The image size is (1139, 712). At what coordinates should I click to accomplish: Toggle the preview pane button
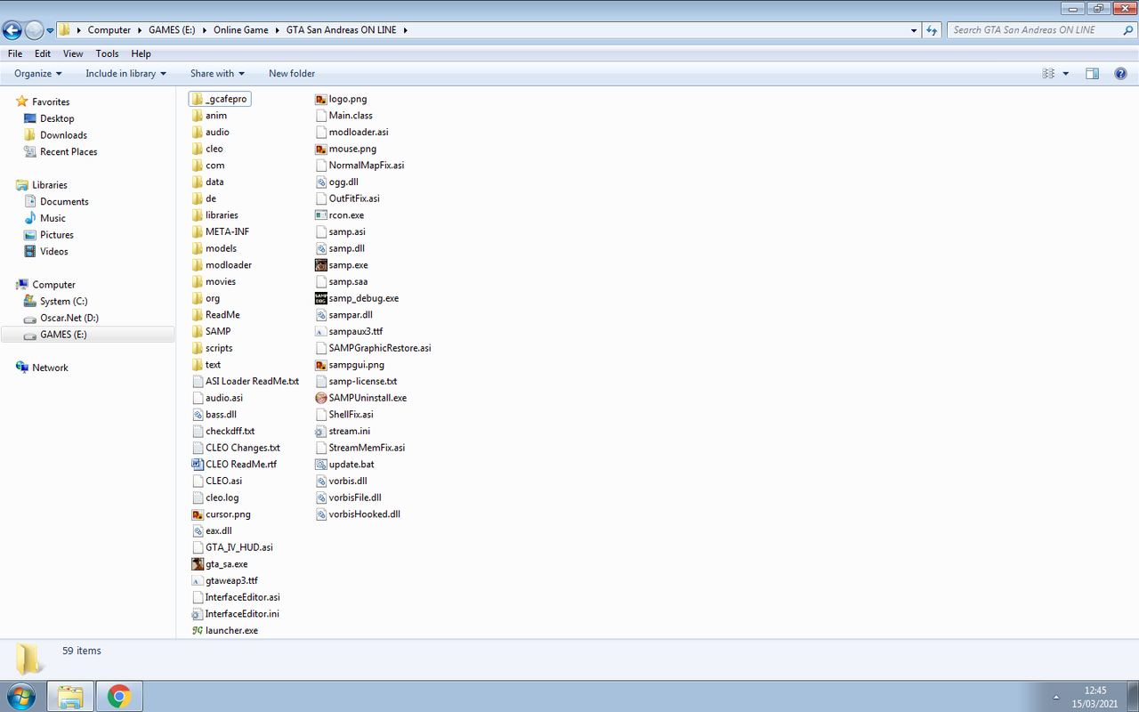pos(1092,73)
